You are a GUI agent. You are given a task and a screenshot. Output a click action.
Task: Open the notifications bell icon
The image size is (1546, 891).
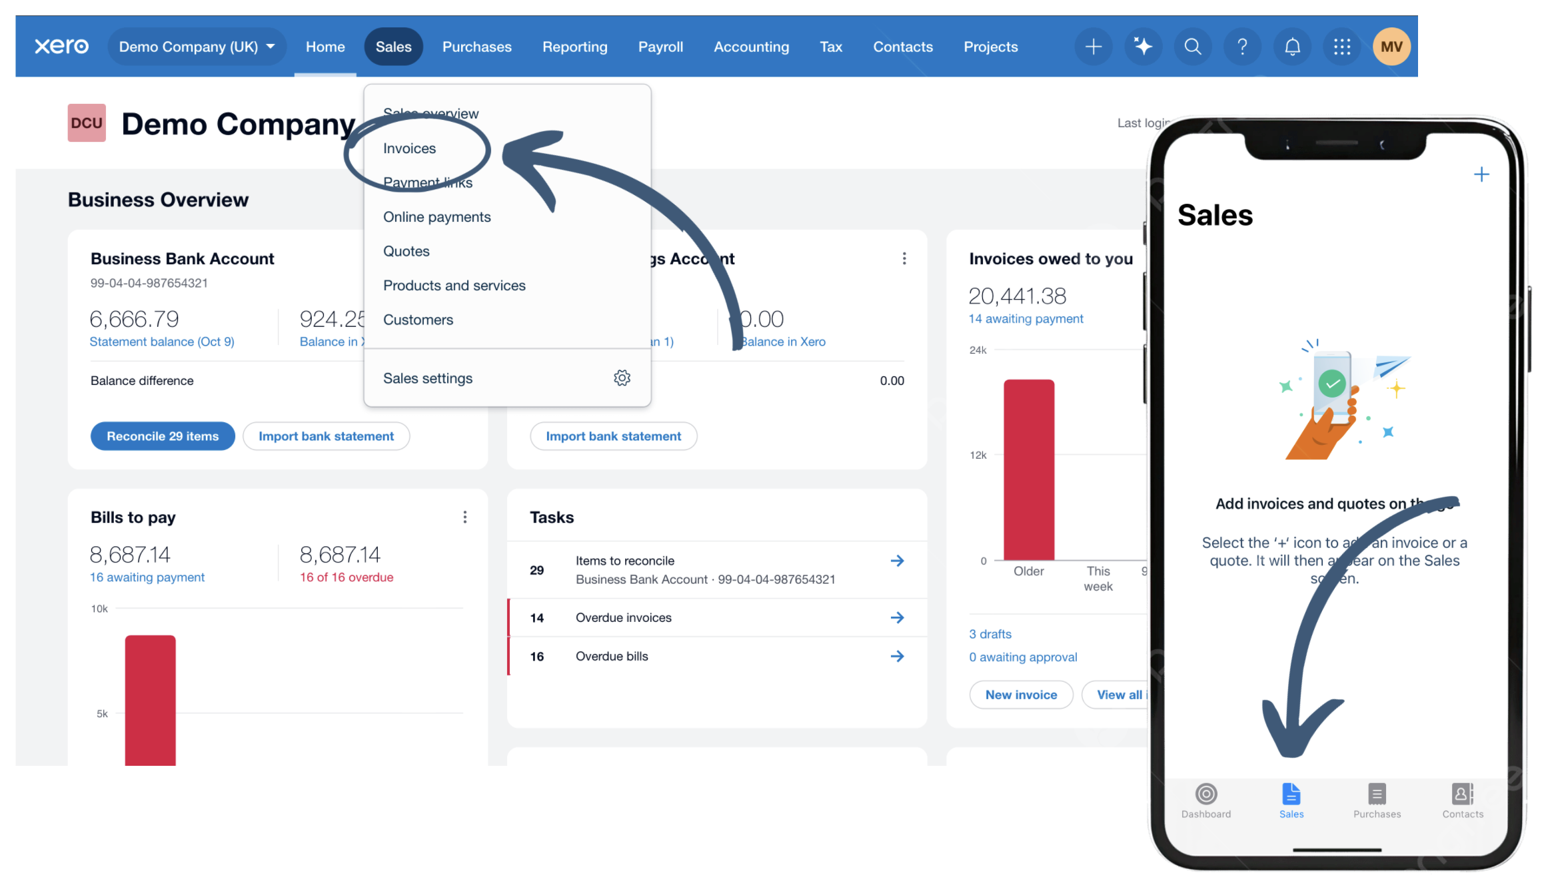[x=1292, y=47]
